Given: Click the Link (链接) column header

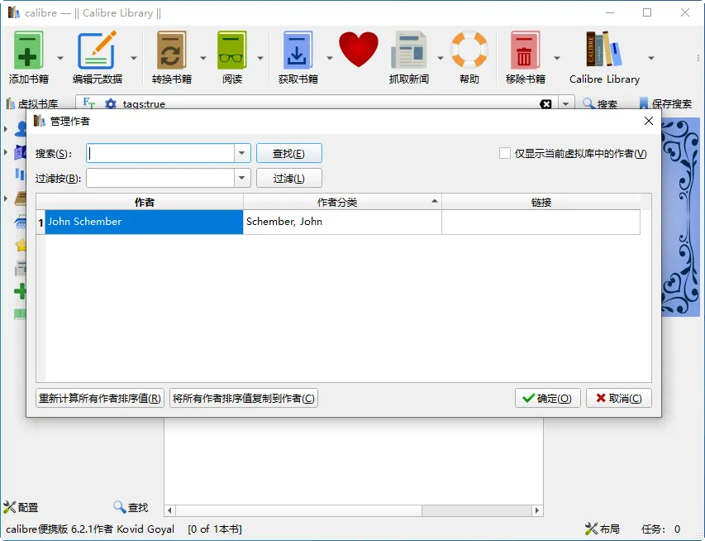Looking at the screenshot, I should coord(541,202).
